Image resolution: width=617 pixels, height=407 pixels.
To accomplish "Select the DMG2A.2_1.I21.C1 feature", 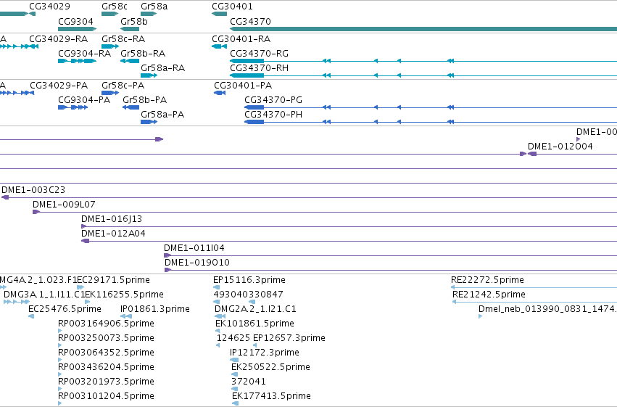I will (255, 309).
